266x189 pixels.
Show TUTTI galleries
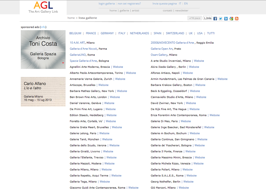click(211, 33)
